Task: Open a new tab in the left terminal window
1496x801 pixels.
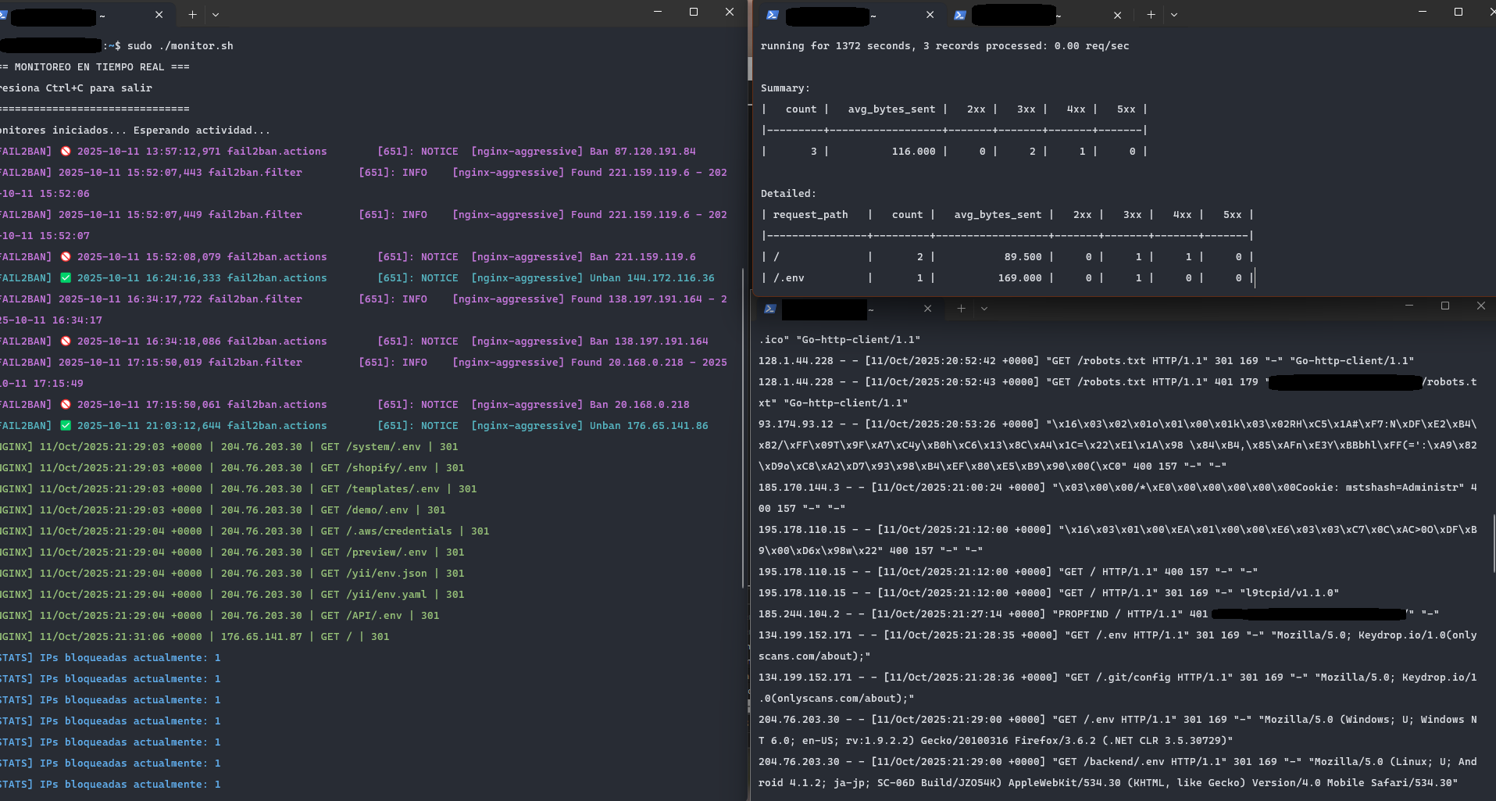Action: tap(192, 15)
